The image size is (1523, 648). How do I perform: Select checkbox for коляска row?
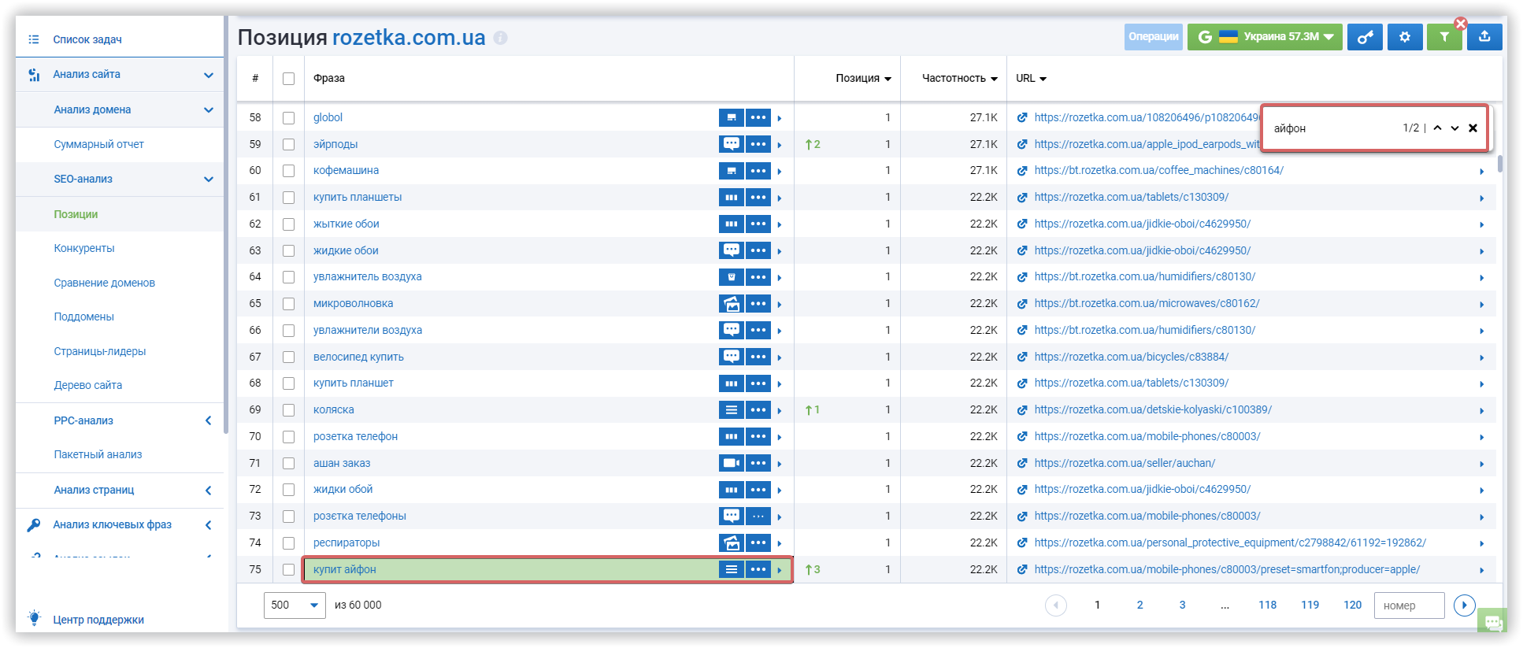[x=289, y=410]
